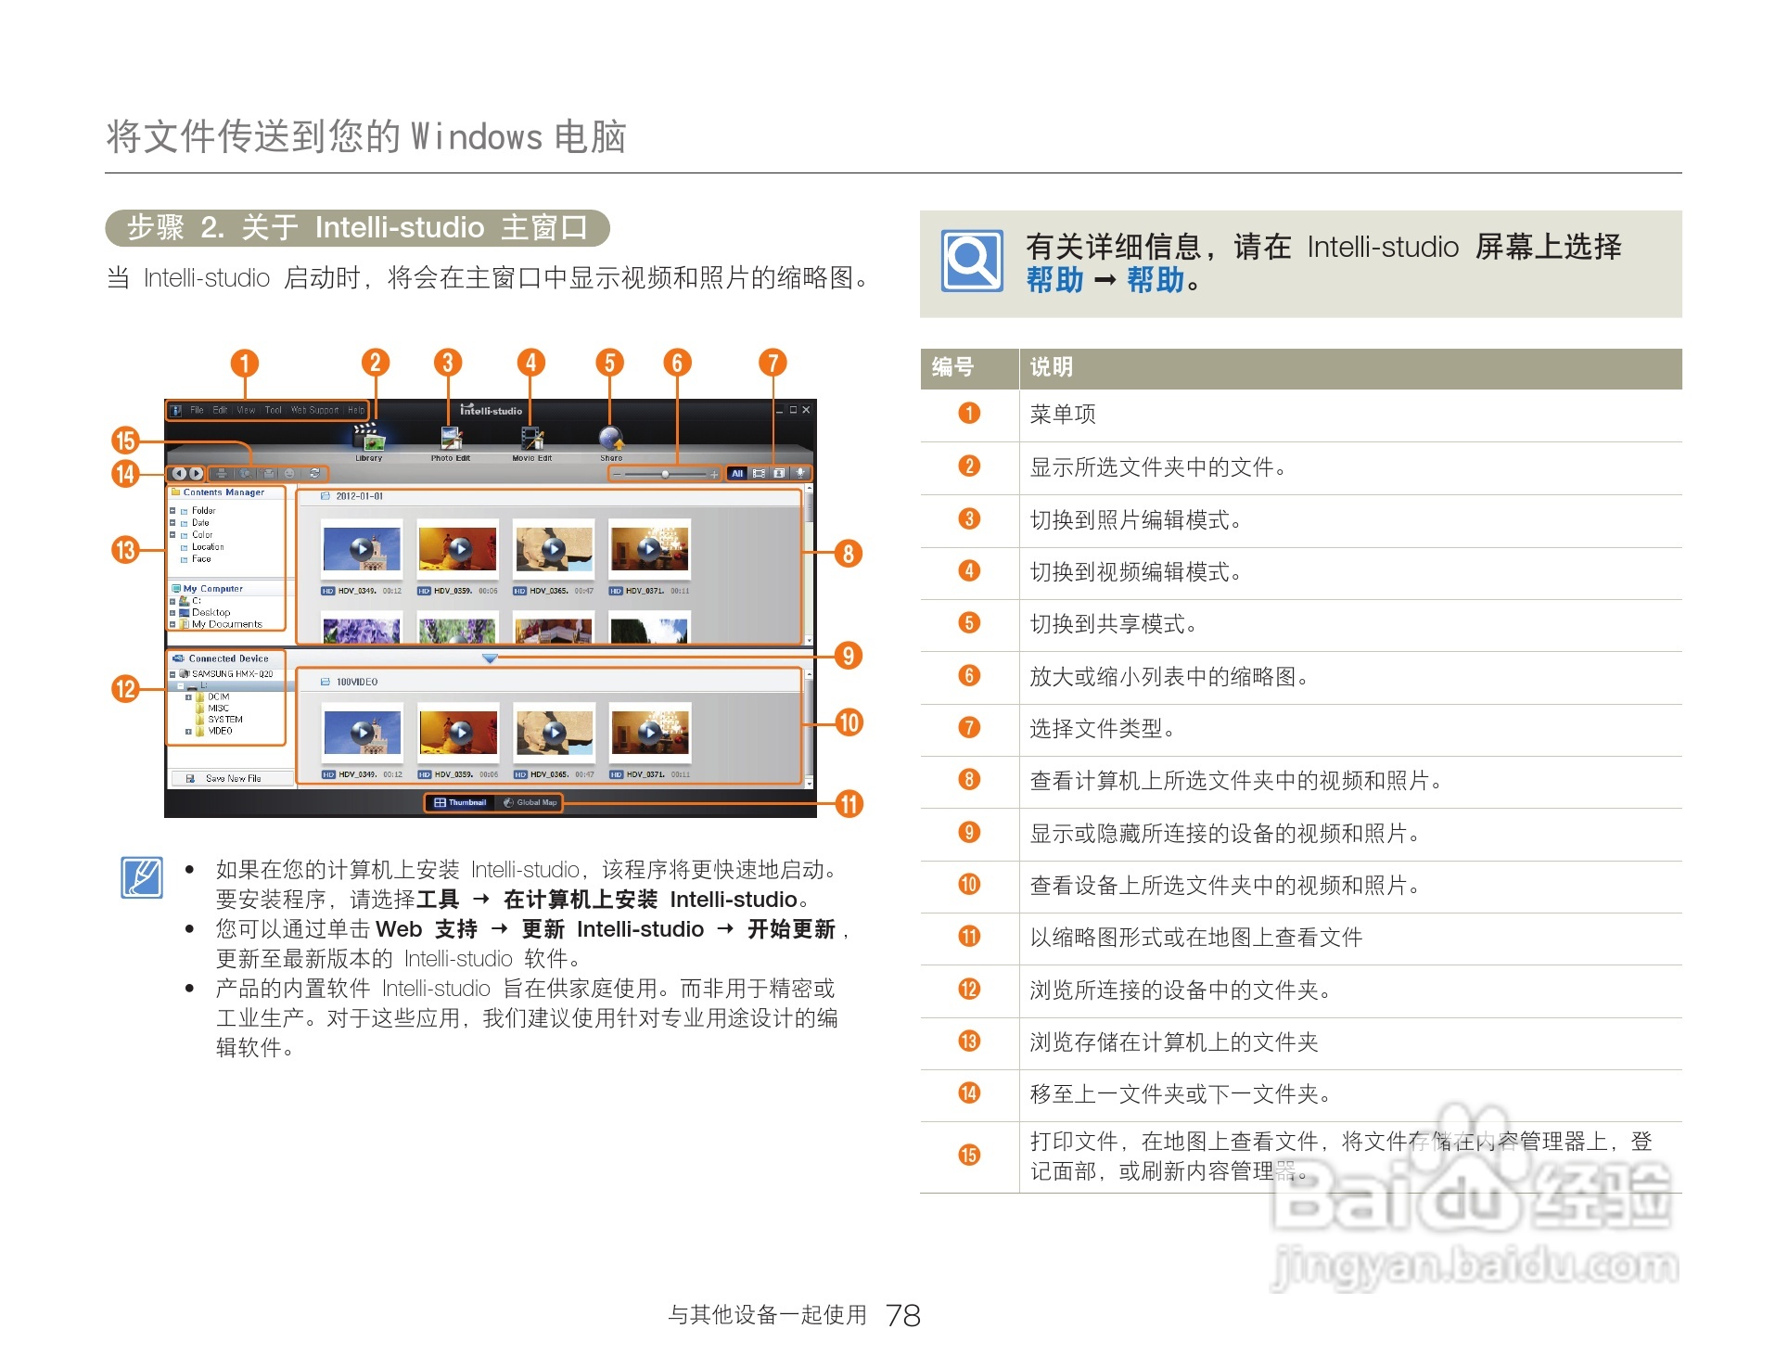The image size is (1788, 1367).
Task: Click the refresh contents icon
Action: [x=314, y=473]
